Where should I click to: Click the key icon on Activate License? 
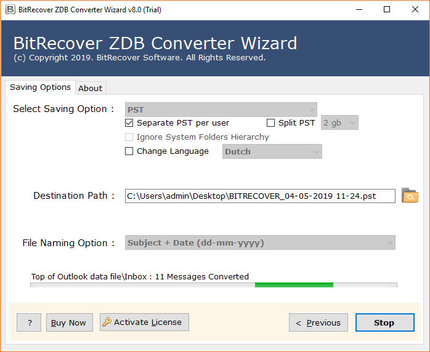click(107, 322)
